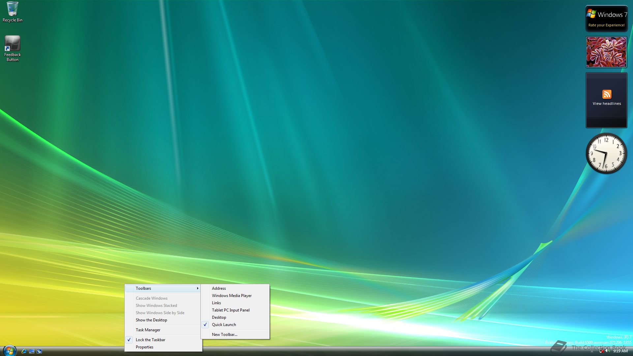Choose New Toolbar... in the submenu

click(x=235, y=335)
